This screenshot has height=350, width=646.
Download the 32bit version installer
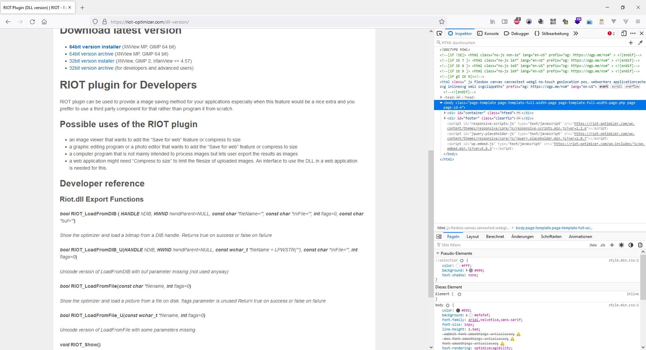tap(92, 61)
